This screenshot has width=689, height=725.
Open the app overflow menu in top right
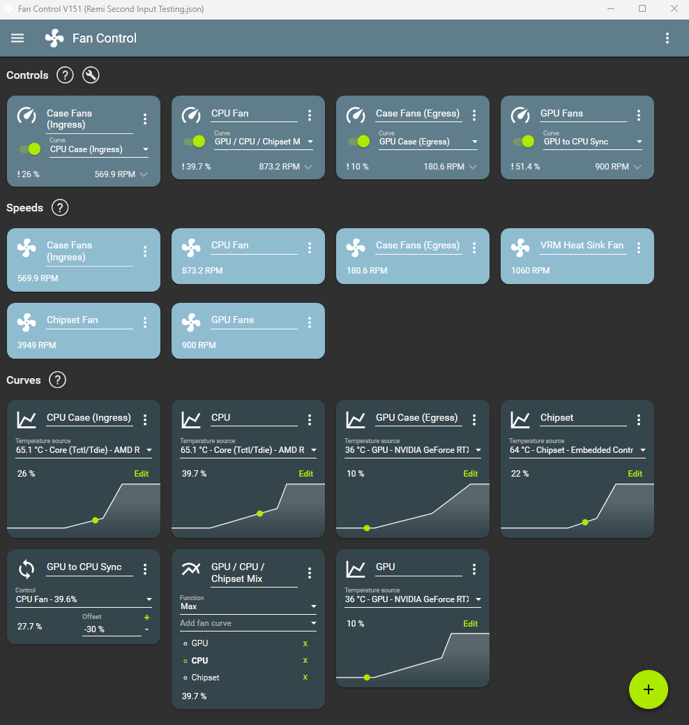tap(667, 38)
